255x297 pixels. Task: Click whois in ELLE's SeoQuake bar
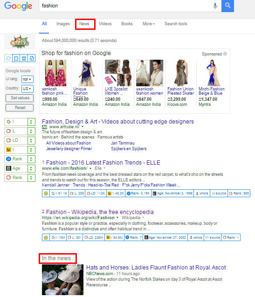pos(202,193)
